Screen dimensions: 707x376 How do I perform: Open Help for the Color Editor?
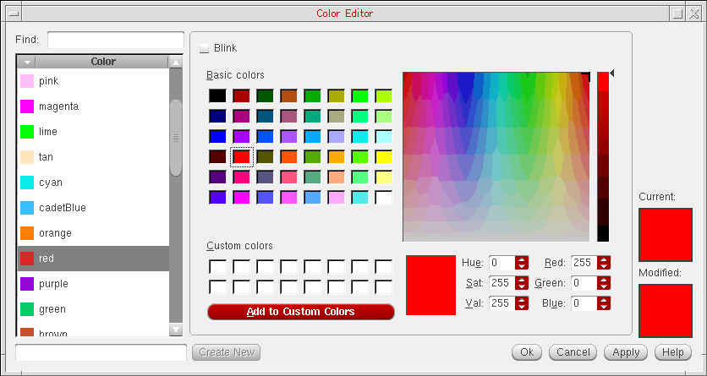672,352
